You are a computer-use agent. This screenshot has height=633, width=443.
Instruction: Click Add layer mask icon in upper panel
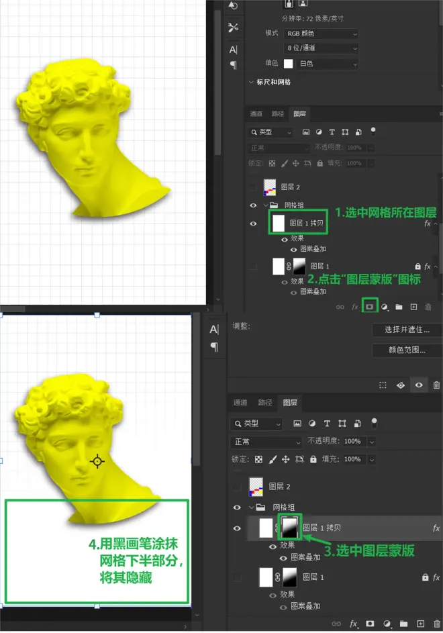pos(370,307)
